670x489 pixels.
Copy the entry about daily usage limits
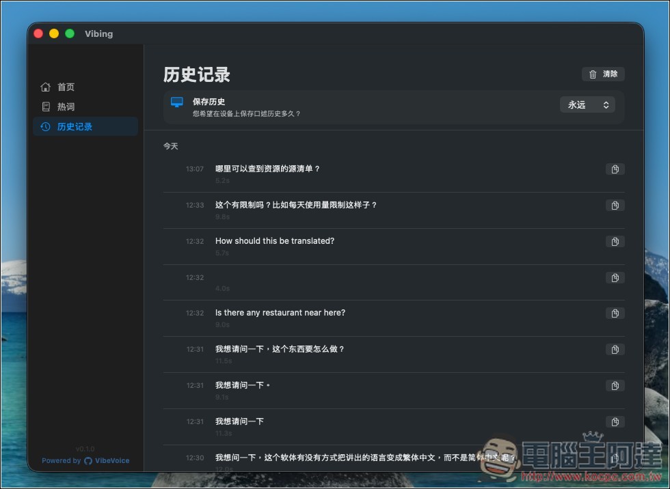tap(615, 205)
